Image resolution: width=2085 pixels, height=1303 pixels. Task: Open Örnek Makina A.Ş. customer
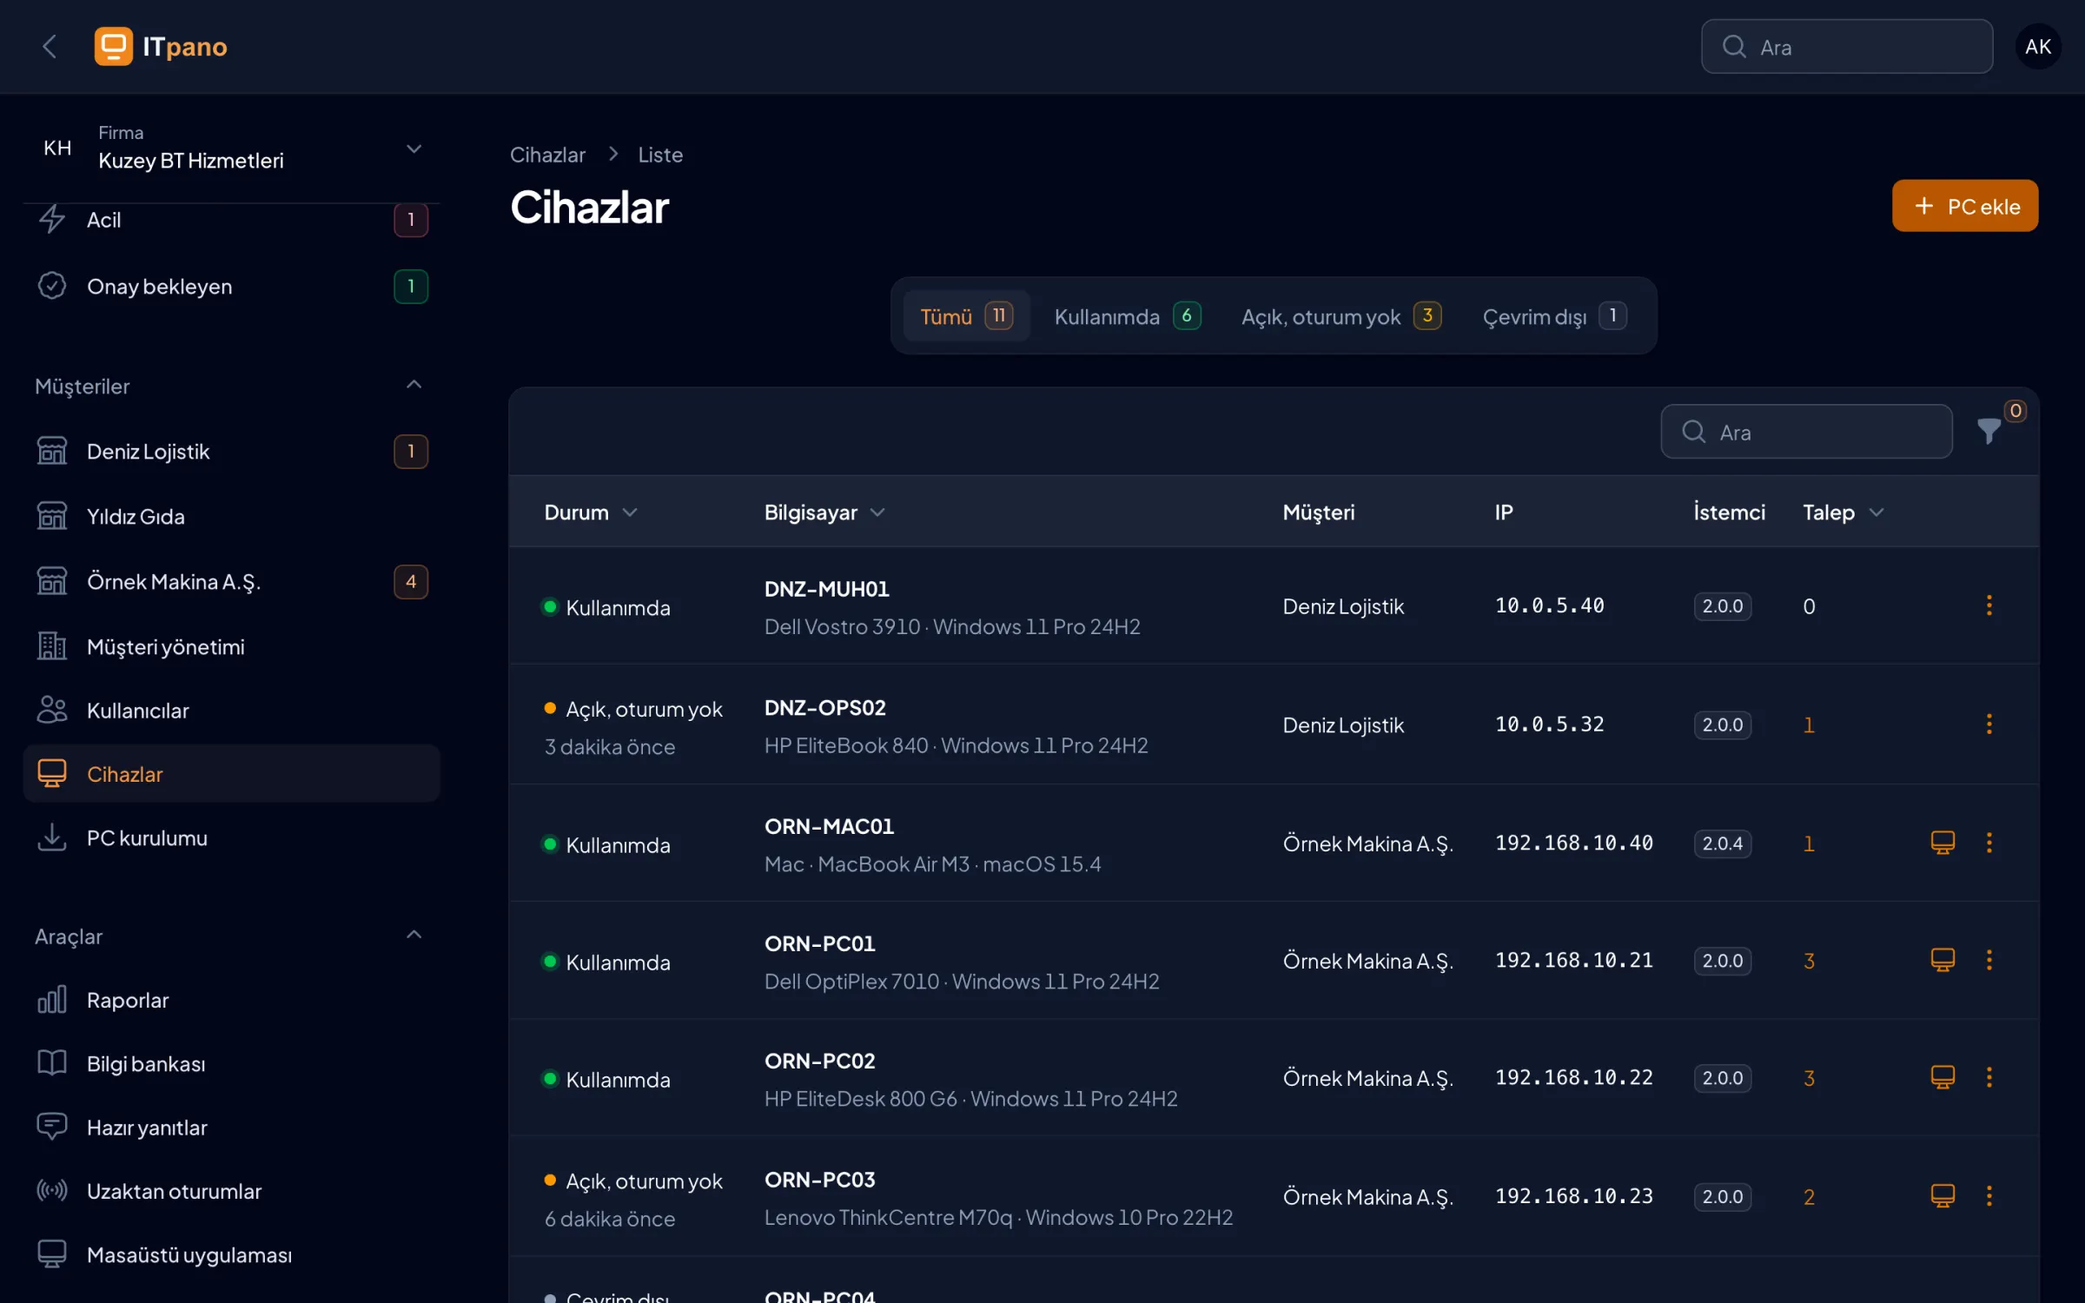[231, 581]
